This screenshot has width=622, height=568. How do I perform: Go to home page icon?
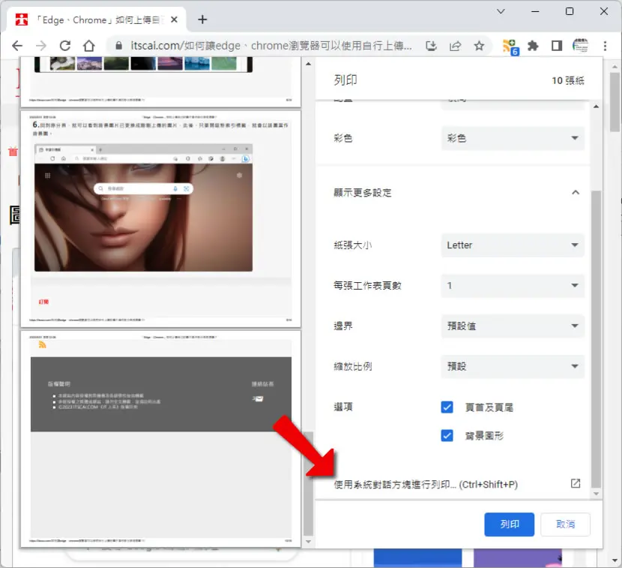(x=89, y=46)
